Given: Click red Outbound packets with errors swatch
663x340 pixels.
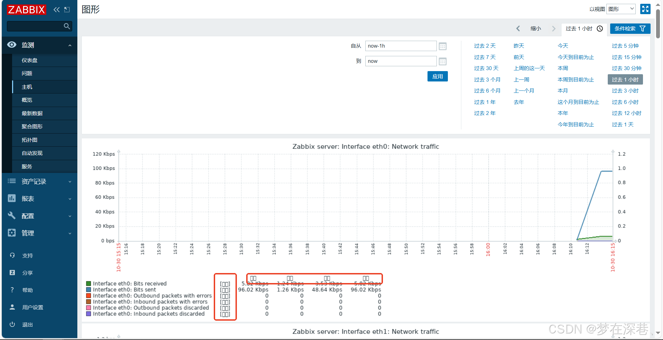Looking at the screenshot, I should click(x=89, y=296).
